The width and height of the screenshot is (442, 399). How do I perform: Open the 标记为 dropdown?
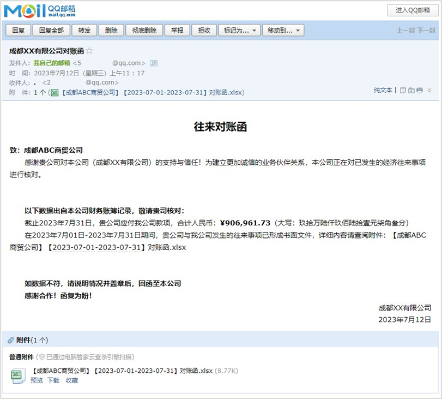240,31
